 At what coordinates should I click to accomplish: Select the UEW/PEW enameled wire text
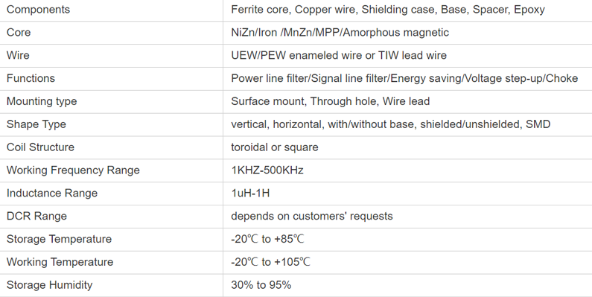click(339, 56)
